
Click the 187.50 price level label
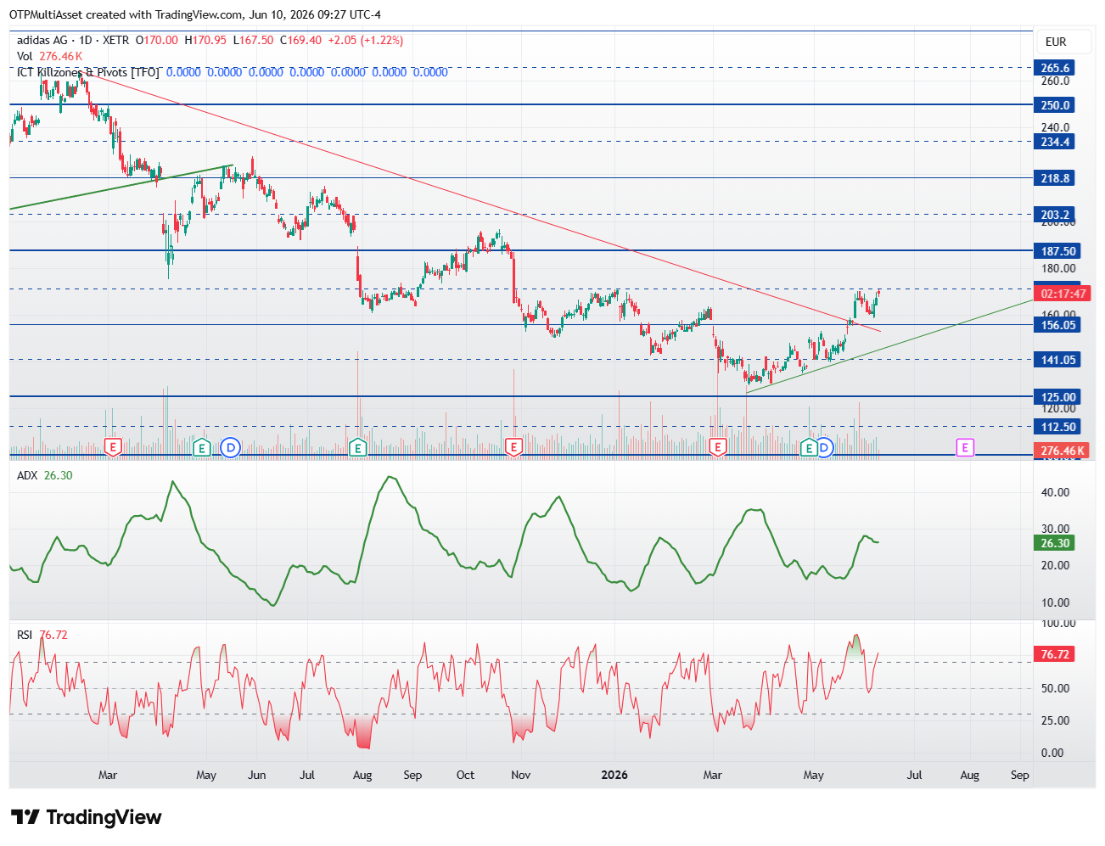point(1057,251)
